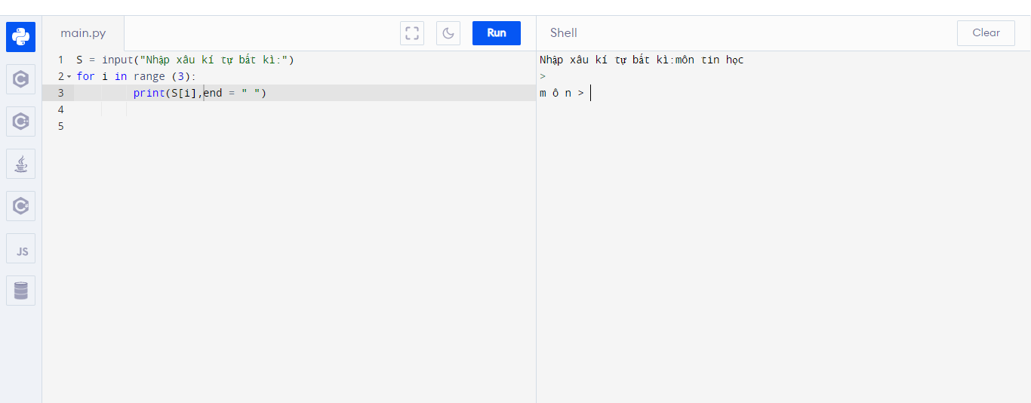Select the main.py file tab
This screenshot has height=403, width=1031.
[83, 33]
